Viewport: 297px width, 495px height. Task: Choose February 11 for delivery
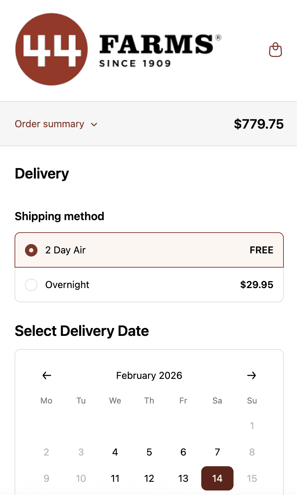[115, 478]
